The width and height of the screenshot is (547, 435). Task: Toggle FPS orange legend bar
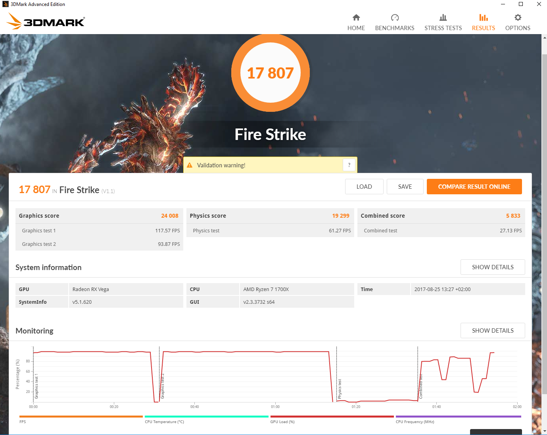point(81,416)
